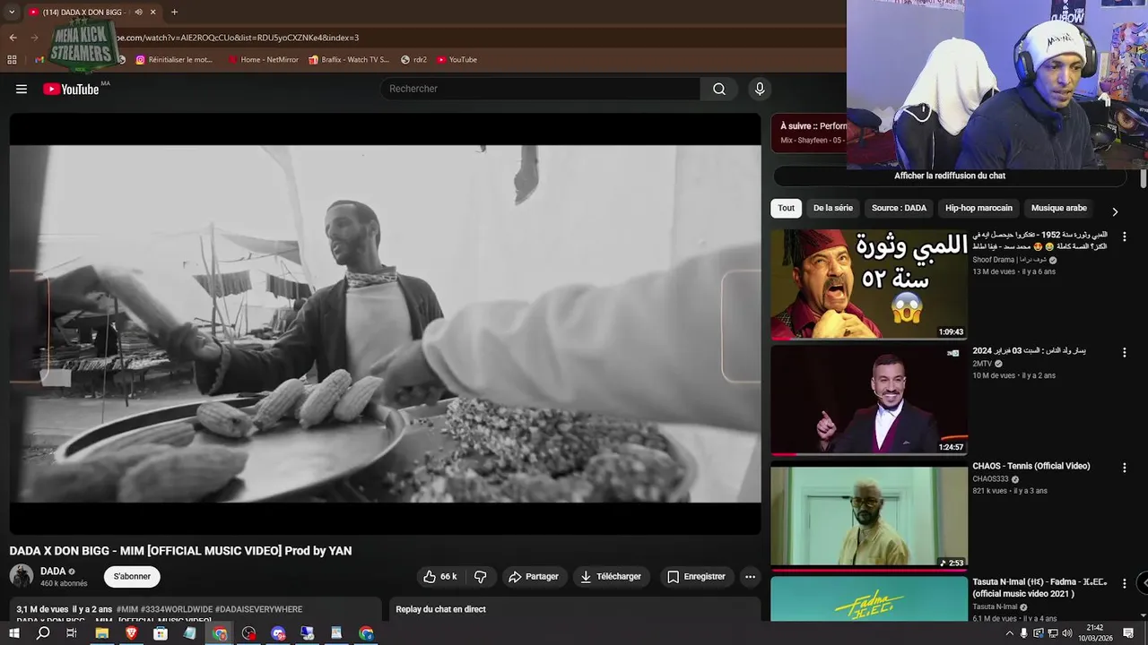The height and width of the screenshot is (645, 1148).
Task: Open File Explorer from taskbar
Action: [101, 633]
